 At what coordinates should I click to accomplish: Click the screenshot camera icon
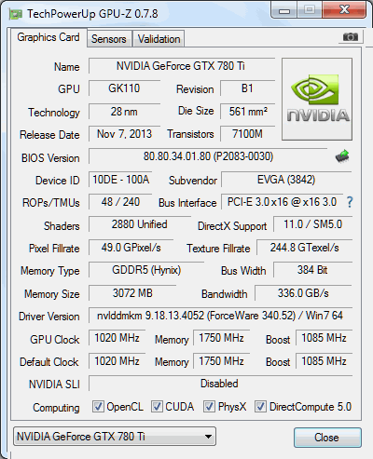pyautogui.click(x=351, y=37)
